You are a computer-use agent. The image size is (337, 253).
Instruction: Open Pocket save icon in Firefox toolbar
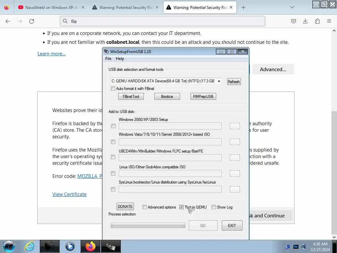pos(293,21)
